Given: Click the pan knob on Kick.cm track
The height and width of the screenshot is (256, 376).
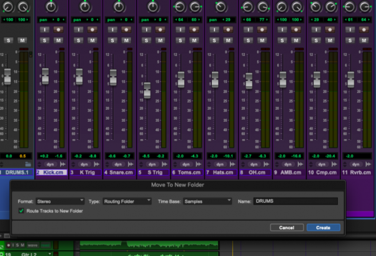Looking at the screenshot, I should [51, 7].
